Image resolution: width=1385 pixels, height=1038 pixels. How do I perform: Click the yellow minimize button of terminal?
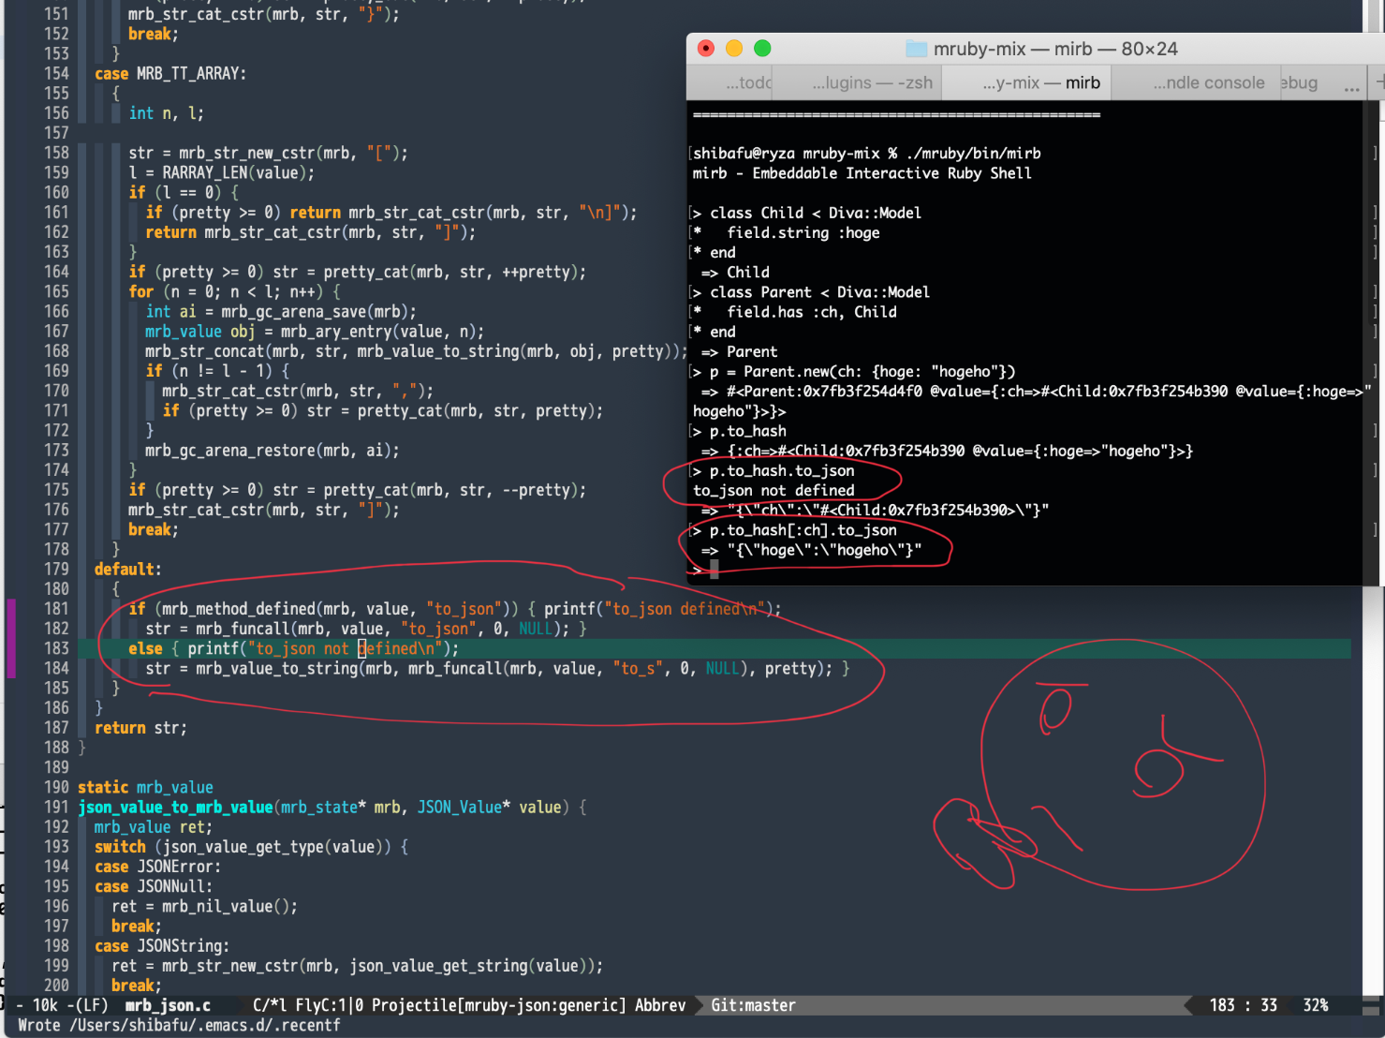pyautogui.click(x=734, y=49)
